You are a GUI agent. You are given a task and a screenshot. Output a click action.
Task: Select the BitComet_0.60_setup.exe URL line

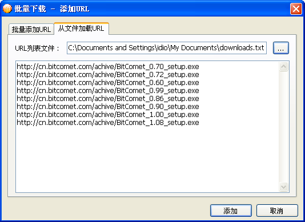108,83
